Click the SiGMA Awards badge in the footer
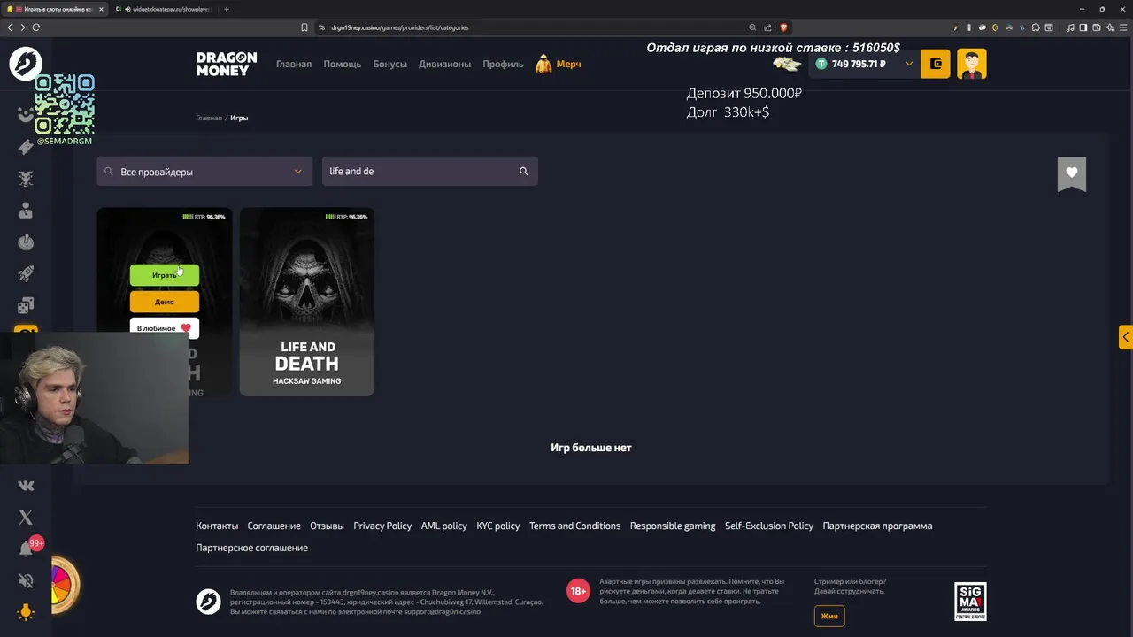Image resolution: width=1133 pixels, height=637 pixels. click(x=970, y=602)
